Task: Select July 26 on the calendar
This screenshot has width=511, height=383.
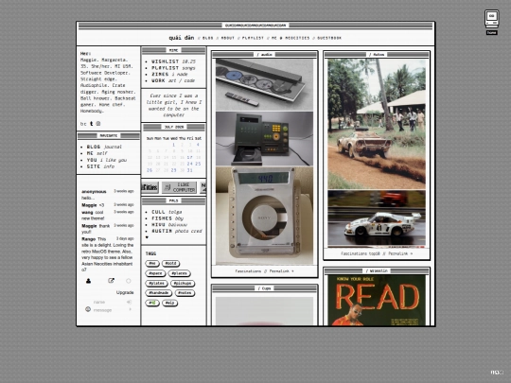Action: coord(150,170)
